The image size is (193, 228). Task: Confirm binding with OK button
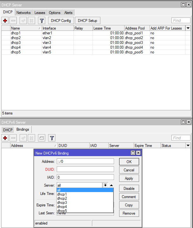(129, 162)
